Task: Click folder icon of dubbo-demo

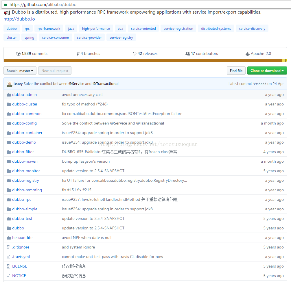Action: 9,142
